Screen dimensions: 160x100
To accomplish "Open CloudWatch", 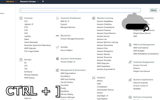I will click(65, 76).
